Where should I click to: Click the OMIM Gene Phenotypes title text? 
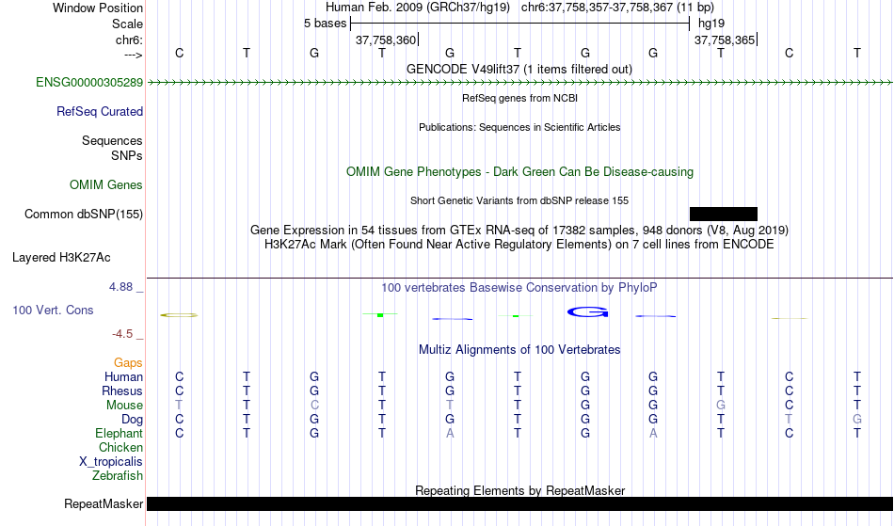click(x=520, y=172)
